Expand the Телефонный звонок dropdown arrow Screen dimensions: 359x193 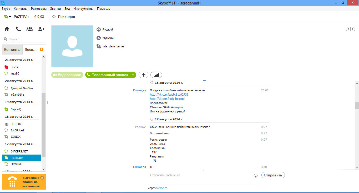(x=133, y=75)
